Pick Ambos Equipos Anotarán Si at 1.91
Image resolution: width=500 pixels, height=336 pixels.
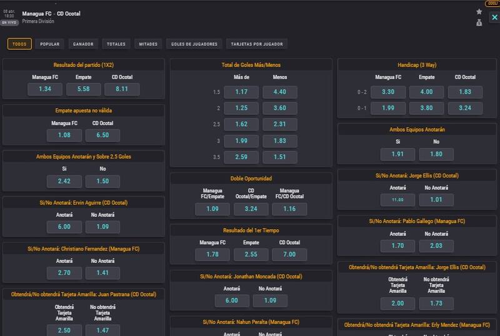[398, 154]
